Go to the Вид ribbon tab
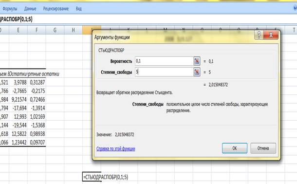Viewport: 297px width, 184px height. 78,9
